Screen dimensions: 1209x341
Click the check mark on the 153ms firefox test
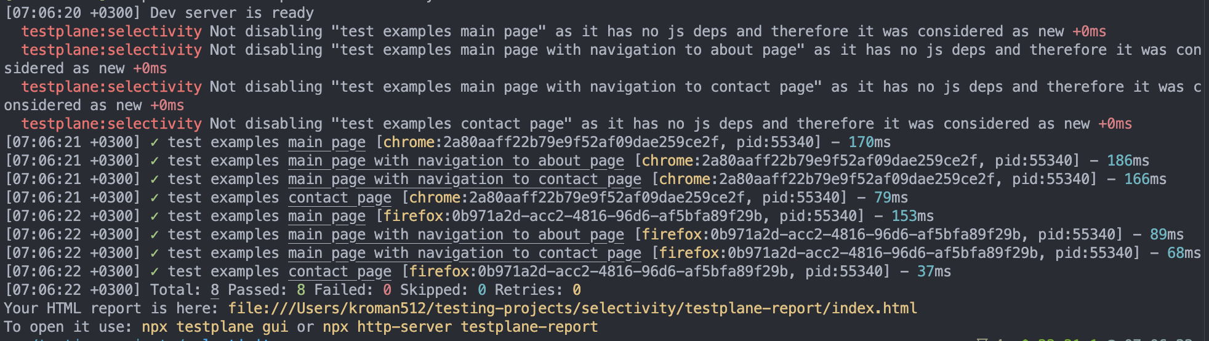point(155,217)
